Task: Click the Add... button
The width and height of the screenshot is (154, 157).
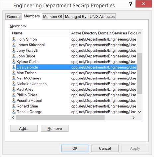Action: (24, 129)
